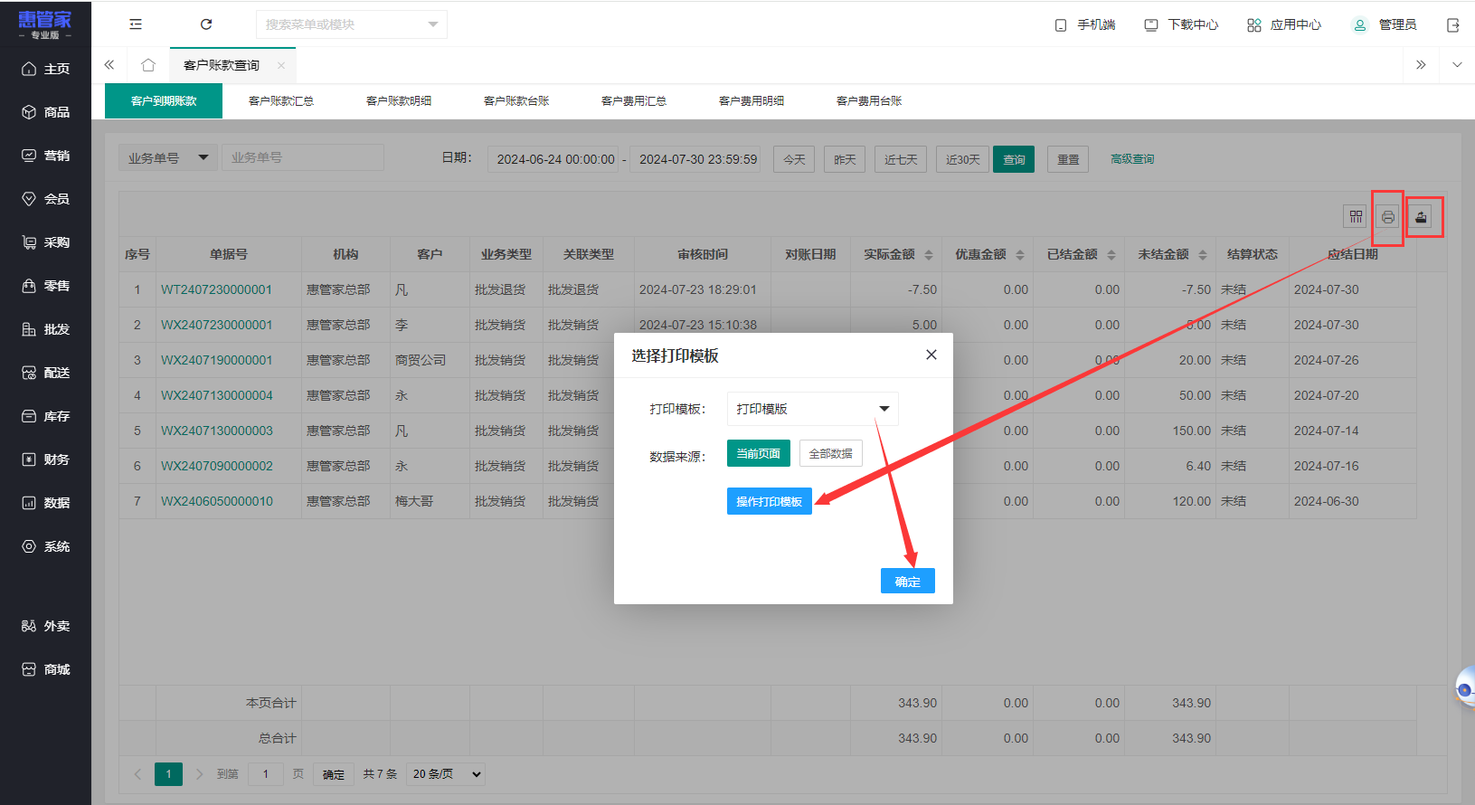Collapse the sidebar with the hamburger icon
This screenshot has height=805, width=1475.
(136, 24)
